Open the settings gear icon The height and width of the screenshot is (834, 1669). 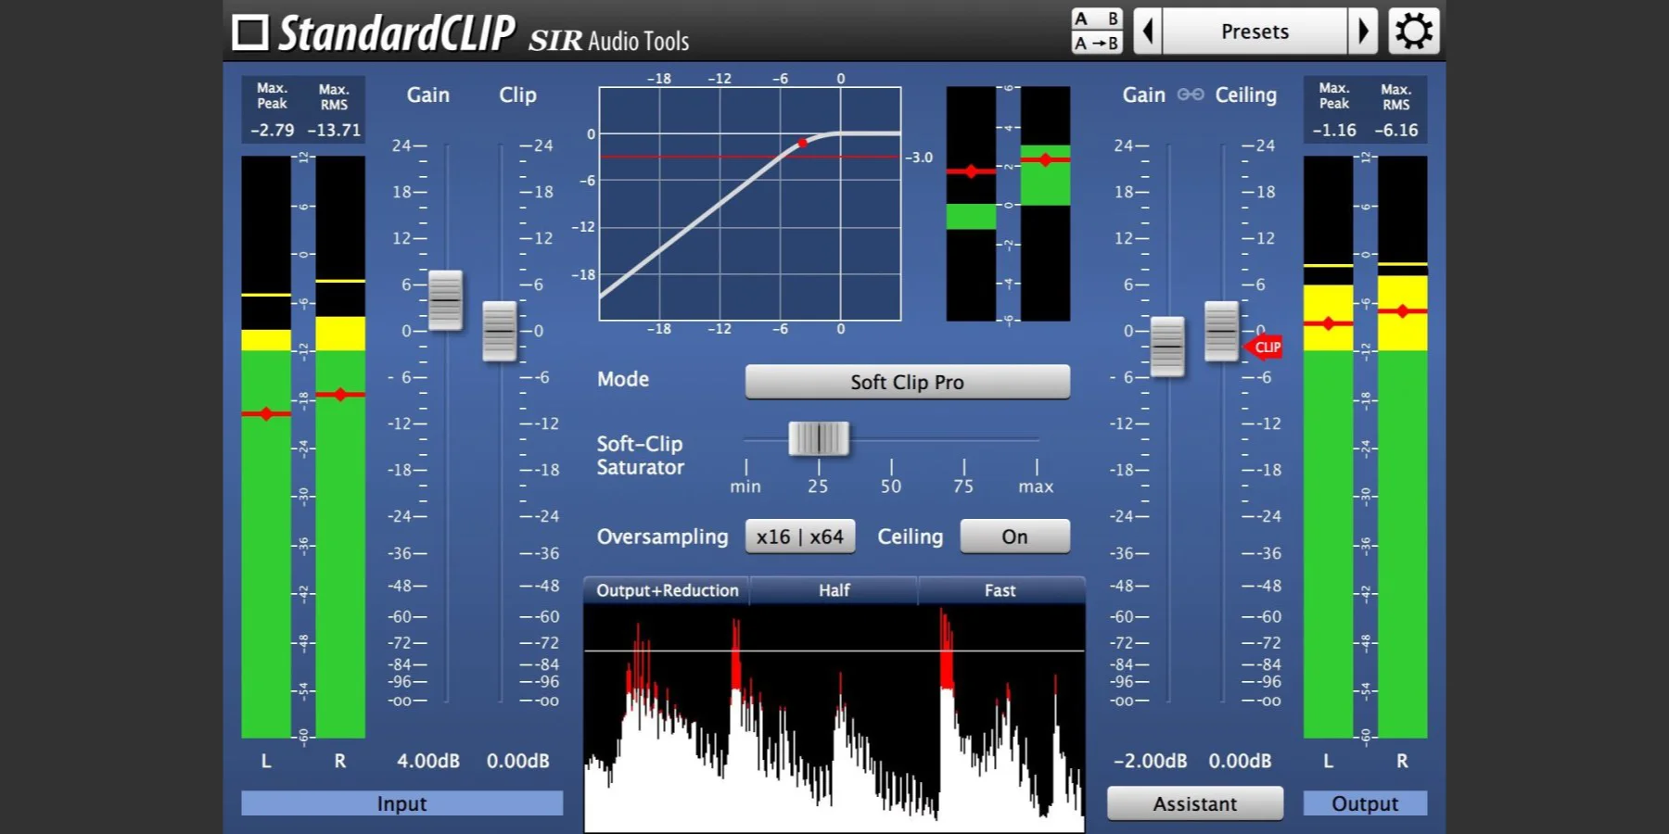click(1413, 32)
